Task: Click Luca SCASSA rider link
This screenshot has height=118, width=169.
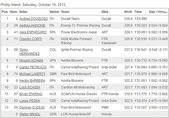Action: 30,87
